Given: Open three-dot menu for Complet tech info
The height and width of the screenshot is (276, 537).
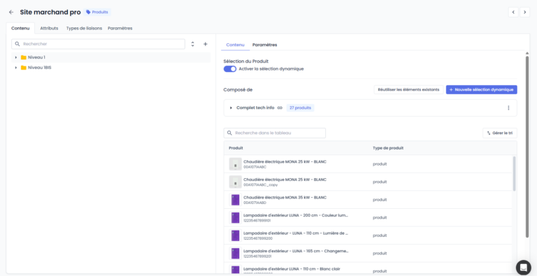Looking at the screenshot, I should click(x=508, y=108).
